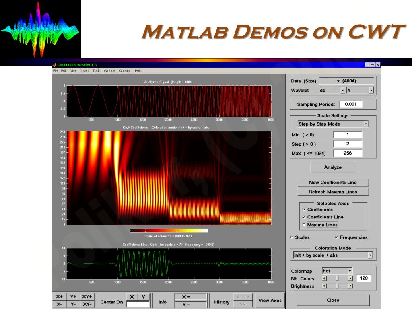Click Refresh Maxima Lines button
Screen dimensions: 412x309
pos(333,192)
